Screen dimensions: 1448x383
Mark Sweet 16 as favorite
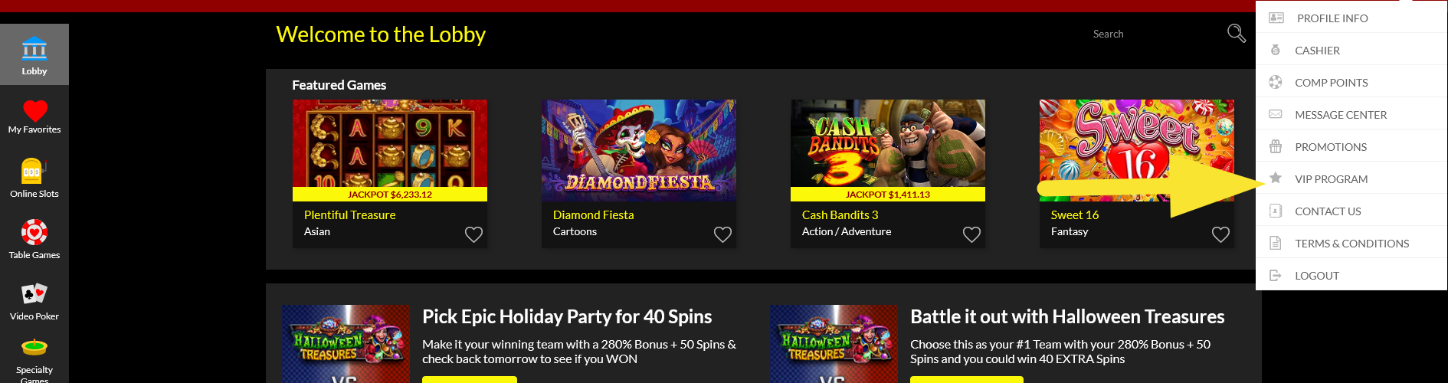pyautogui.click(x=1220, y=234)
